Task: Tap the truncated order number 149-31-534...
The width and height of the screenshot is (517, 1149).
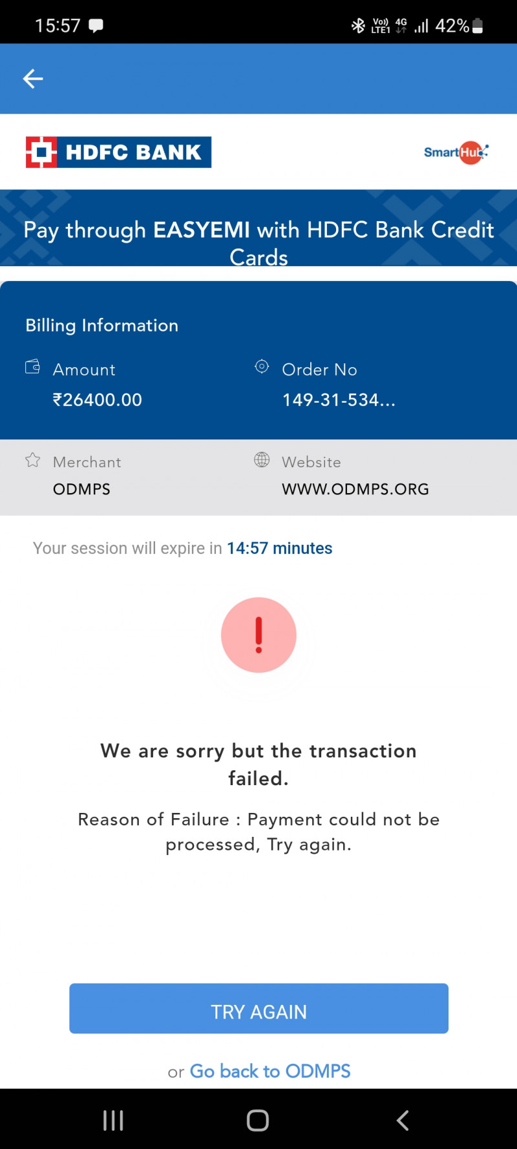Action: [x=339, y=400]
